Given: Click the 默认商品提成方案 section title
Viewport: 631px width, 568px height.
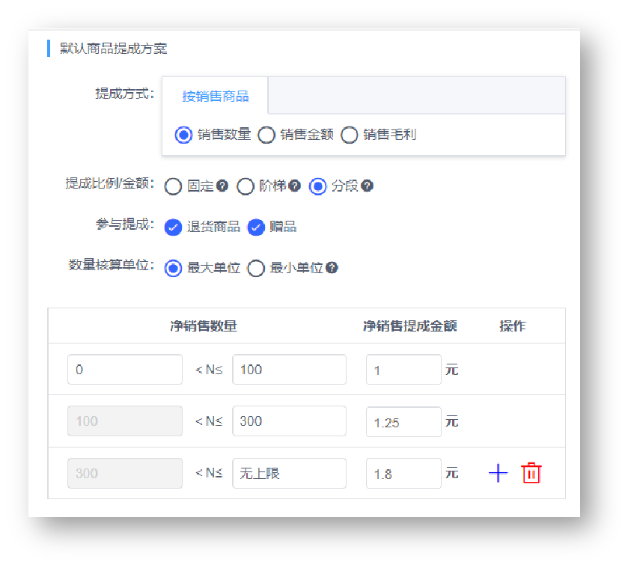Looking at the screenshot, I should pyautogui.click(x=114, y=49).
